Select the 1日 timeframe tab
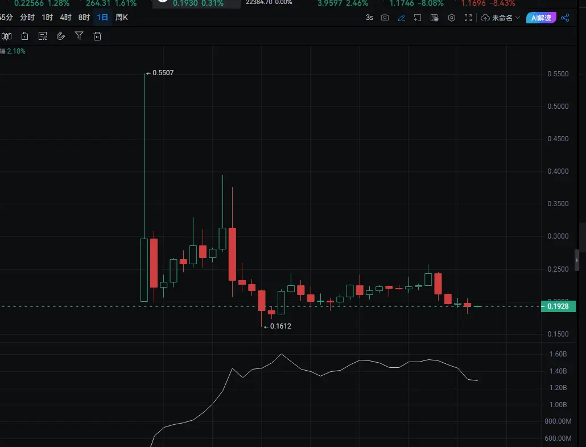The image size is (586, 447). coord(102,17)
